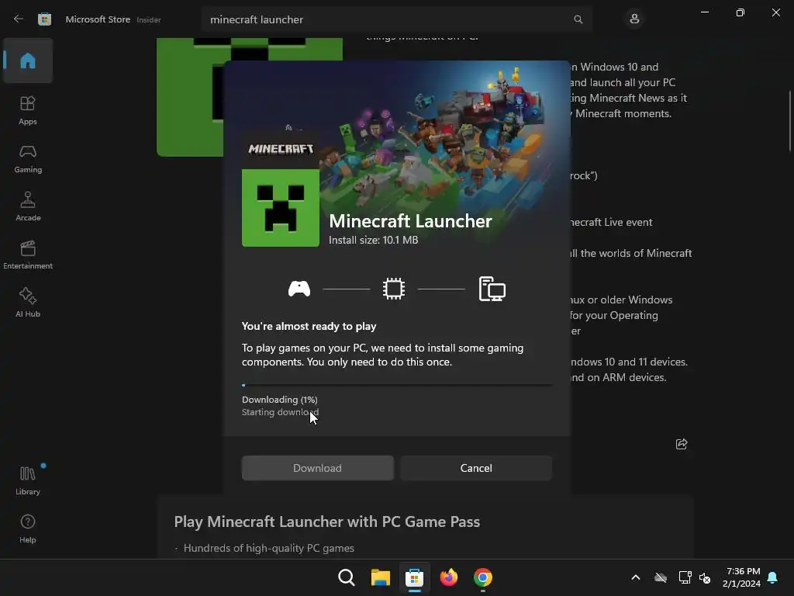
Task: Cancel the gaming components installation
Action: [476, 468]
